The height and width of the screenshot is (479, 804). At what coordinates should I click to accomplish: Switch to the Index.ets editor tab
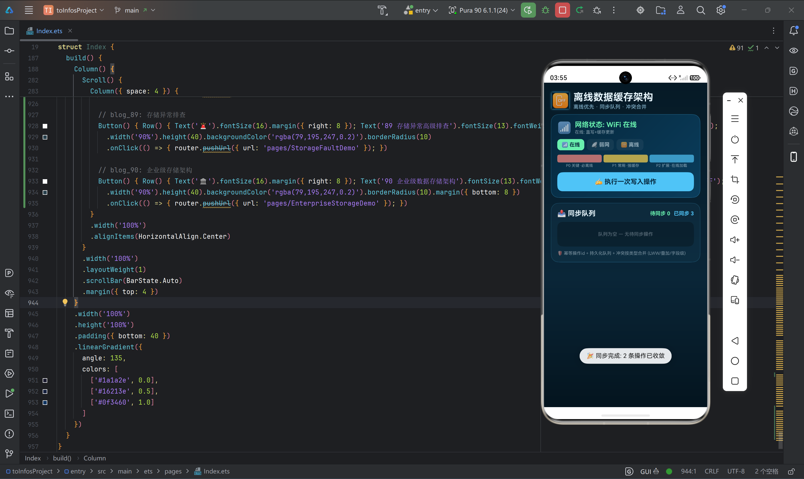pyautogui.click(x=49, y=31)
